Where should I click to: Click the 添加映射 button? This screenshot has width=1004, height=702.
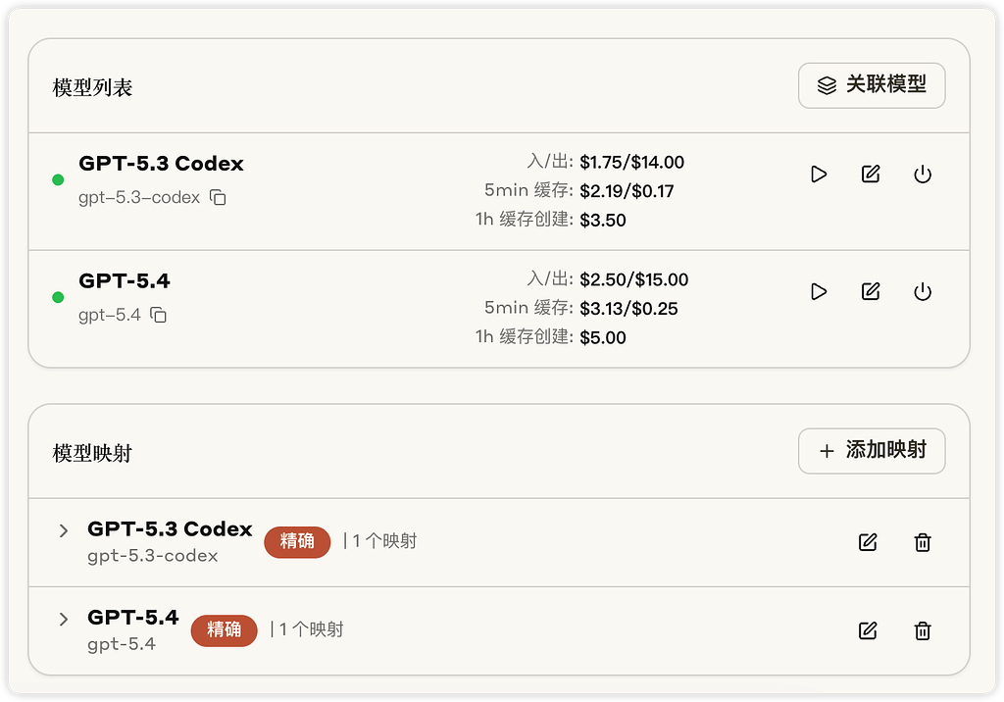[x=872, y=451]
